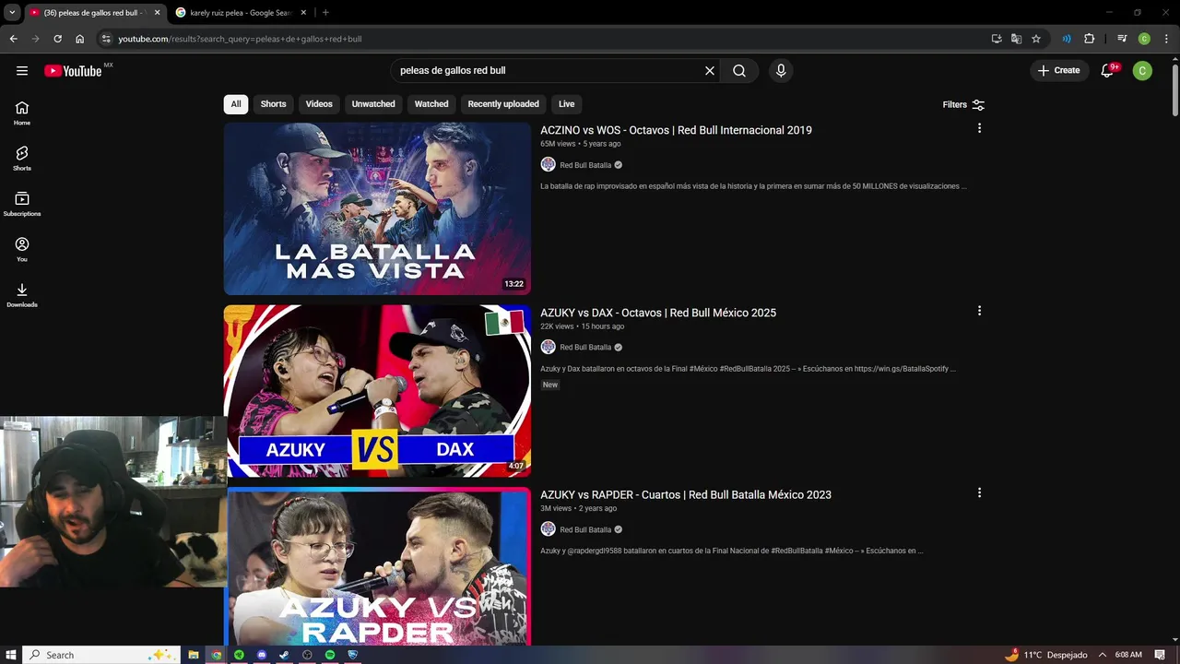The image size is (1180, 664).
Task: Bookmark this page with the star
Action: (1036, 39)
